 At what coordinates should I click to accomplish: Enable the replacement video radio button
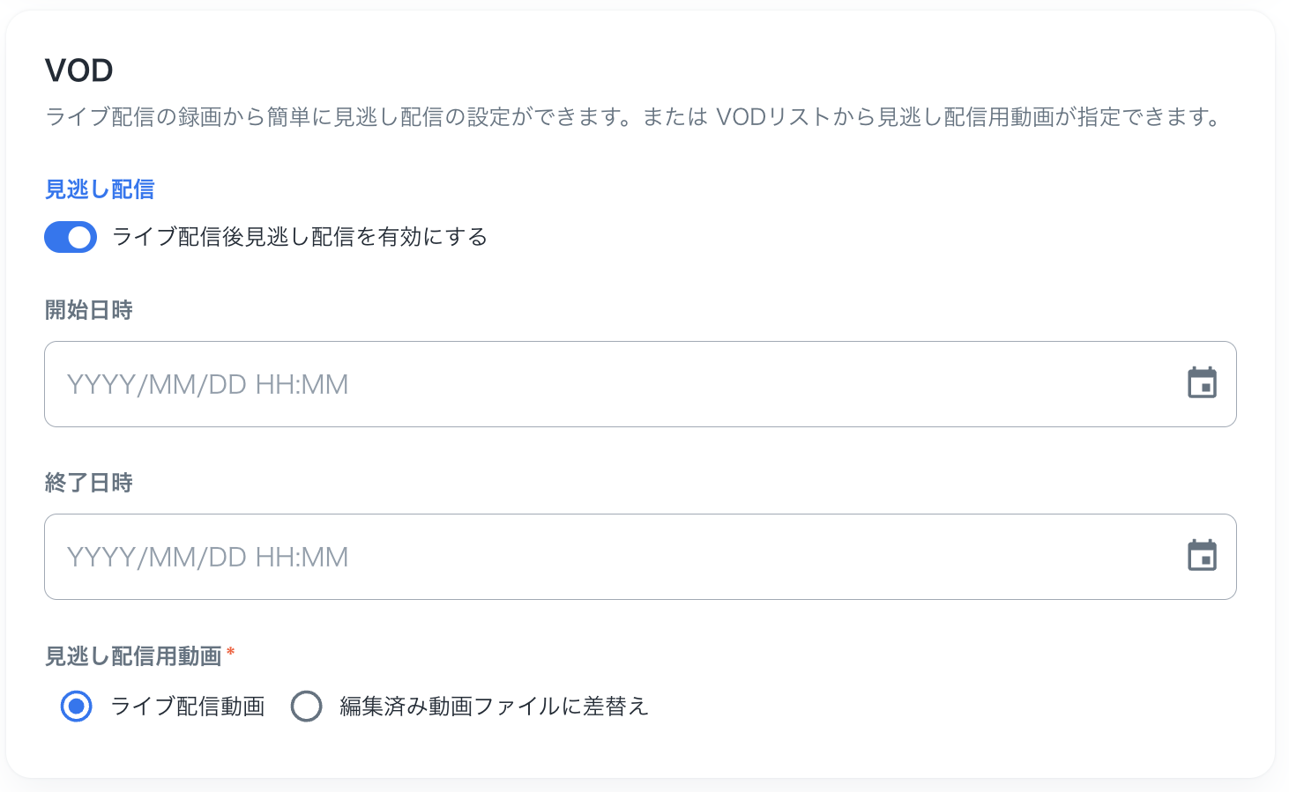(307, 707)
